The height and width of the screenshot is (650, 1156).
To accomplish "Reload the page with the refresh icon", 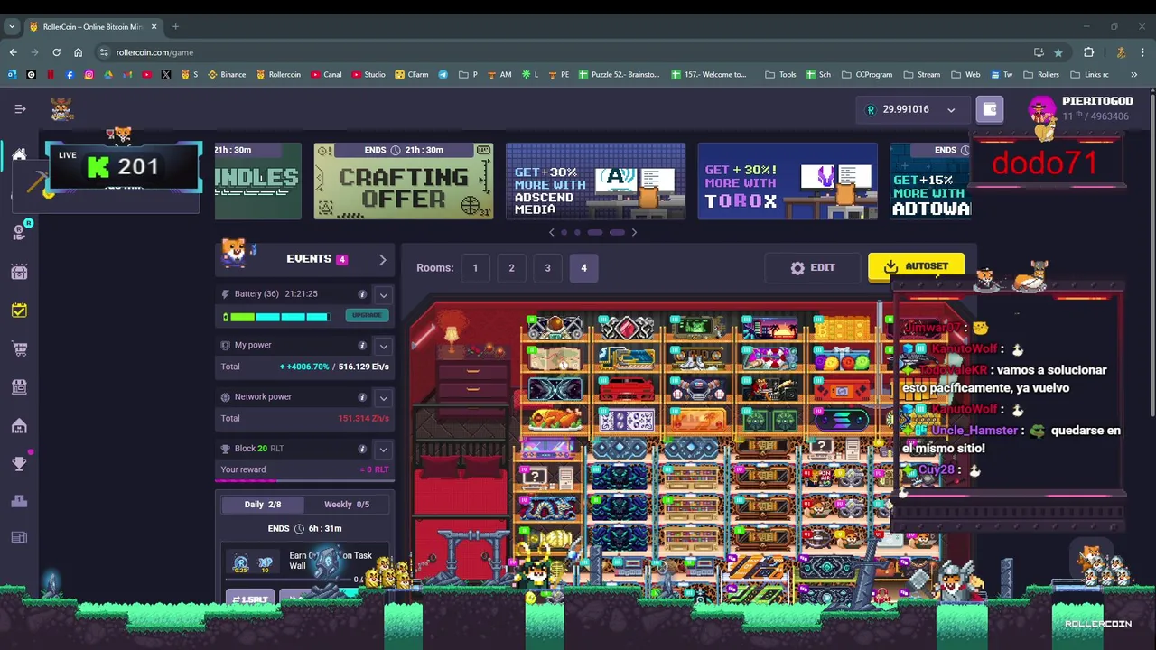I will coord(56,52).
